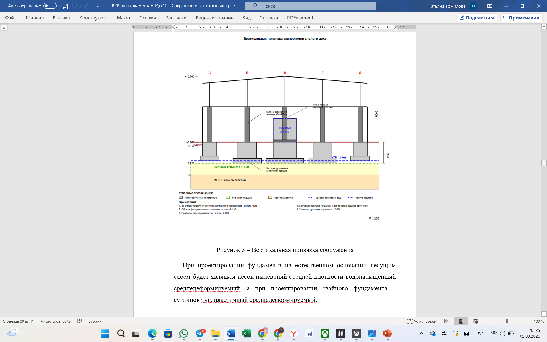Open Chrome with the brown T profile badge
The width and height of the screenshot is (547, 342).
click(x=278, y=333)
